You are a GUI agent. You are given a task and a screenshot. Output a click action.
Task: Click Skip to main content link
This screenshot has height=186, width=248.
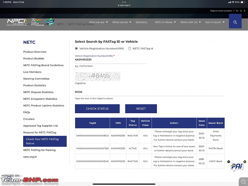(221, 11)
